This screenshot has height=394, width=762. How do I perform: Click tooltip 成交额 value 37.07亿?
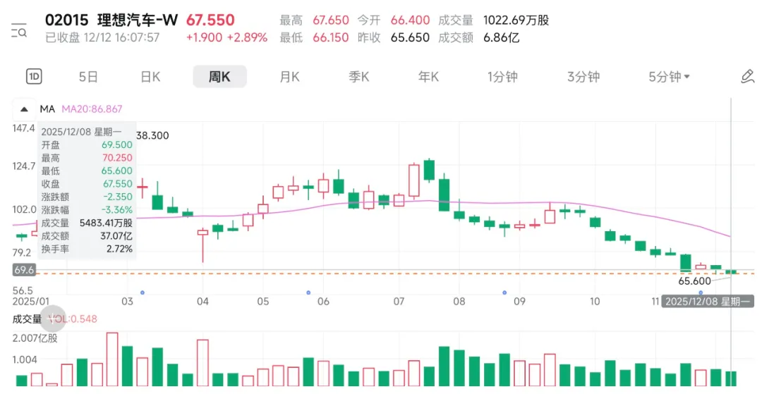point(117,236)
